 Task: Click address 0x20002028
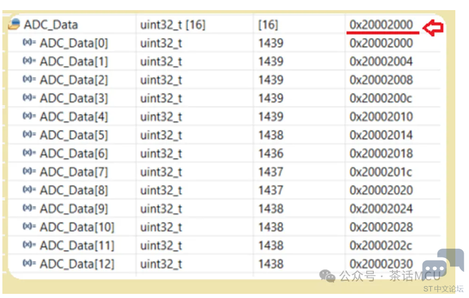(x=381, y=227)
